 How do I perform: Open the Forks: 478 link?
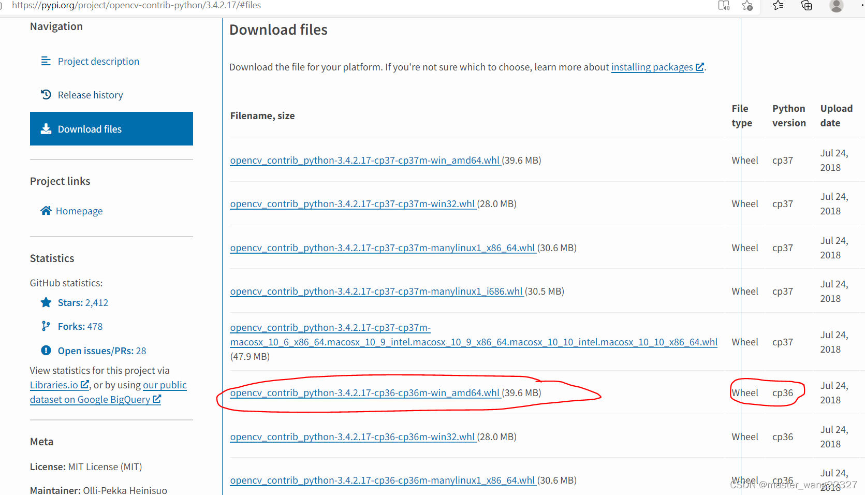coord(80,326)
